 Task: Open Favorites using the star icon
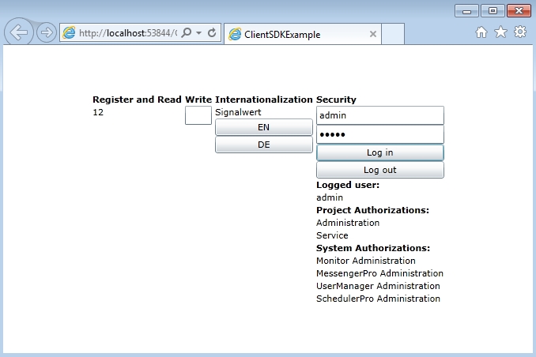pos(500,32)
